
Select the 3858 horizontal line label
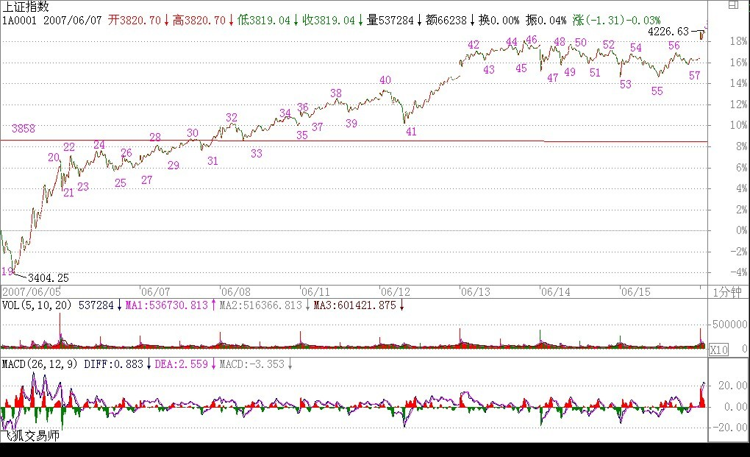[x=24, y=129]
